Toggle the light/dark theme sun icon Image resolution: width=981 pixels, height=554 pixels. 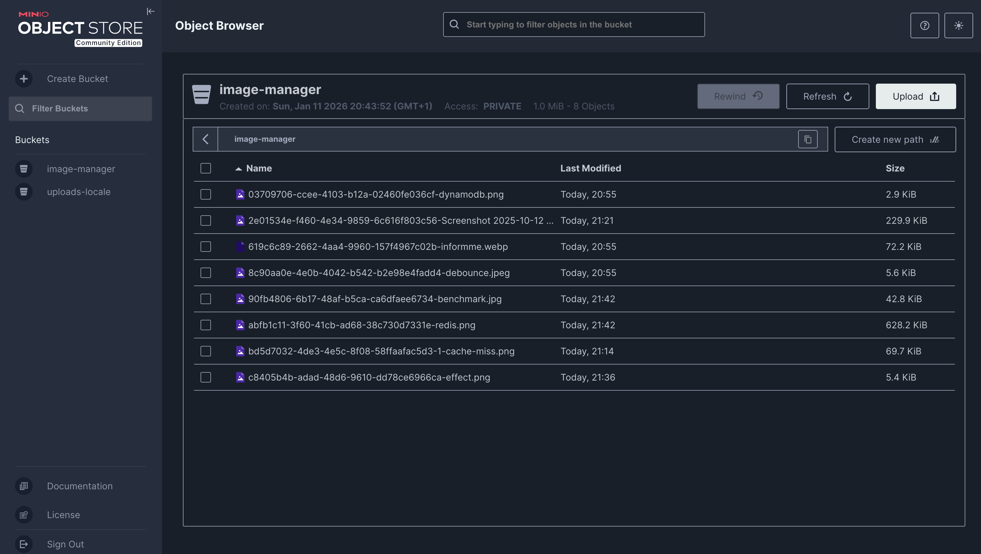958,25
